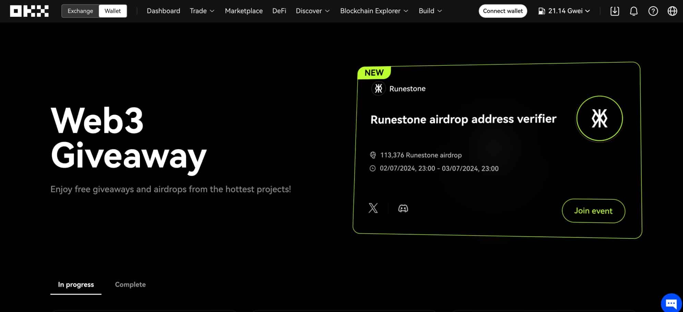Click the small Runestone logo beside name
Image resolution: width=683 pixels, height=312 pixels.
(379, 88)
